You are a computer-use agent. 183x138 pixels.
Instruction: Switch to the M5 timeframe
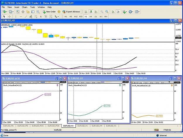click(x=71, y=17)
